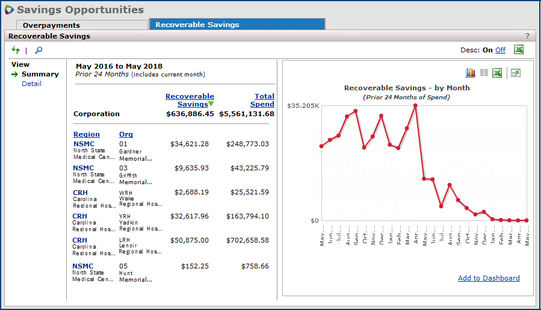Switch to the Detail view

tap(32, 84)
